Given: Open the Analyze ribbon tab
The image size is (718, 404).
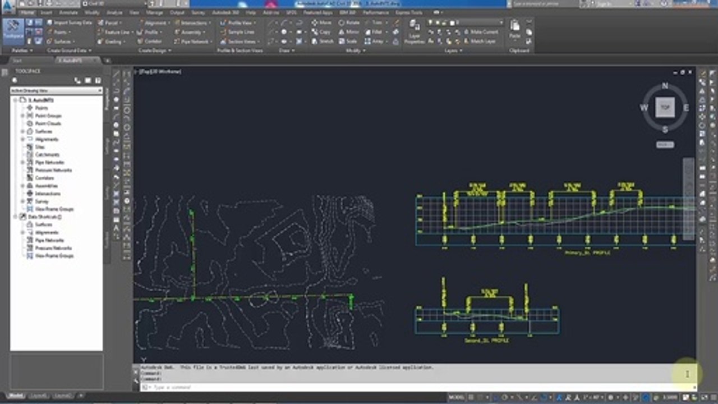Looking at the screenshot, I should pyautogui.click(x=114, y=12).
